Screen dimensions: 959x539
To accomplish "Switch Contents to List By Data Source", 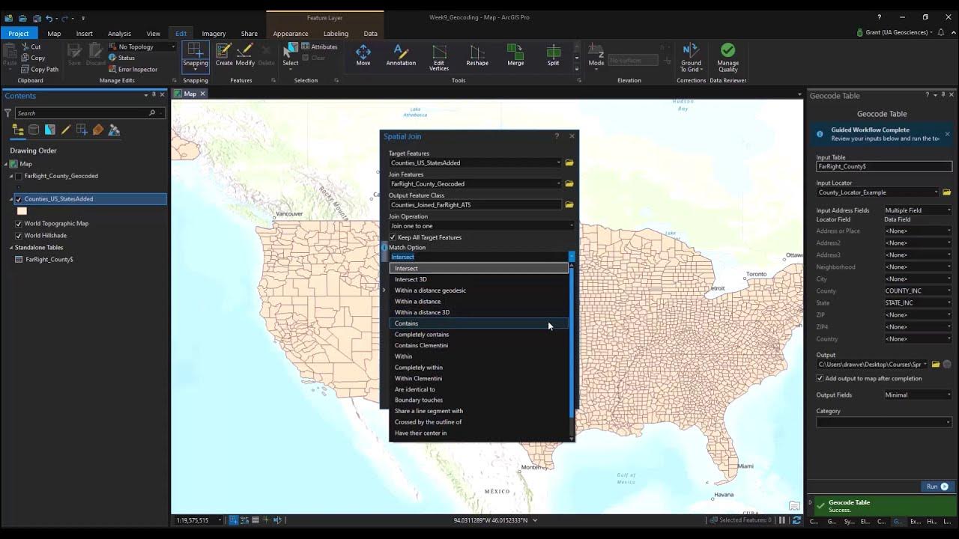I will [34, 130].
